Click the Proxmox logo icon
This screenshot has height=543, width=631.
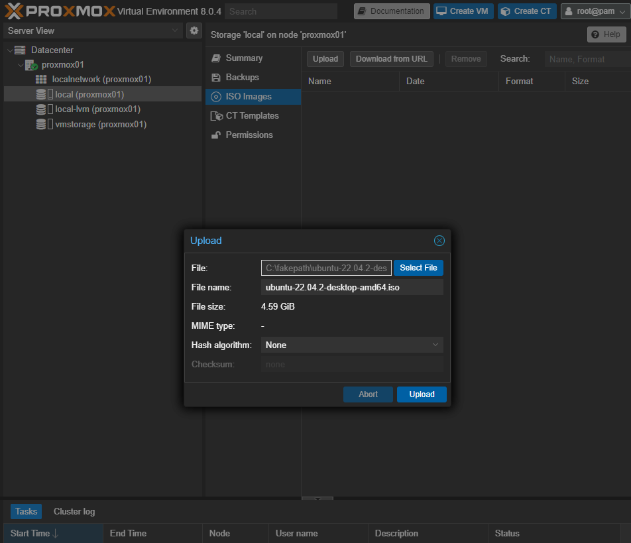13,11
